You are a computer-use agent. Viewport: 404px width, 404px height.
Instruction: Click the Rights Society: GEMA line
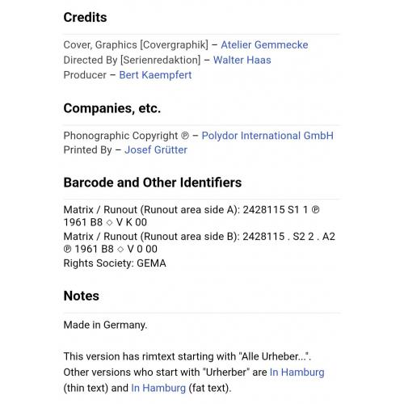pyautogui.click(x=115, y=263)
